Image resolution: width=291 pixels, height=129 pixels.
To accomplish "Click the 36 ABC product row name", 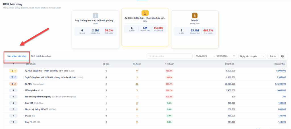I will 28,84.
